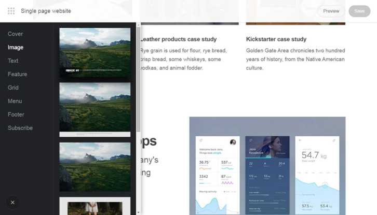Select the Menu block category
The width and height of the screenshot is (377, 215).
coord(15,101)
